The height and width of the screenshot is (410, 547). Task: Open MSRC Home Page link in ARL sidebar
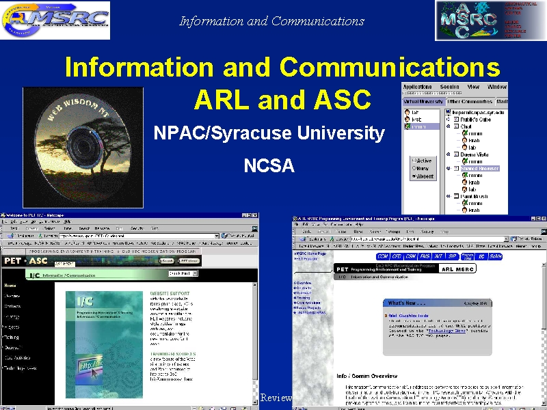[310, 254]
